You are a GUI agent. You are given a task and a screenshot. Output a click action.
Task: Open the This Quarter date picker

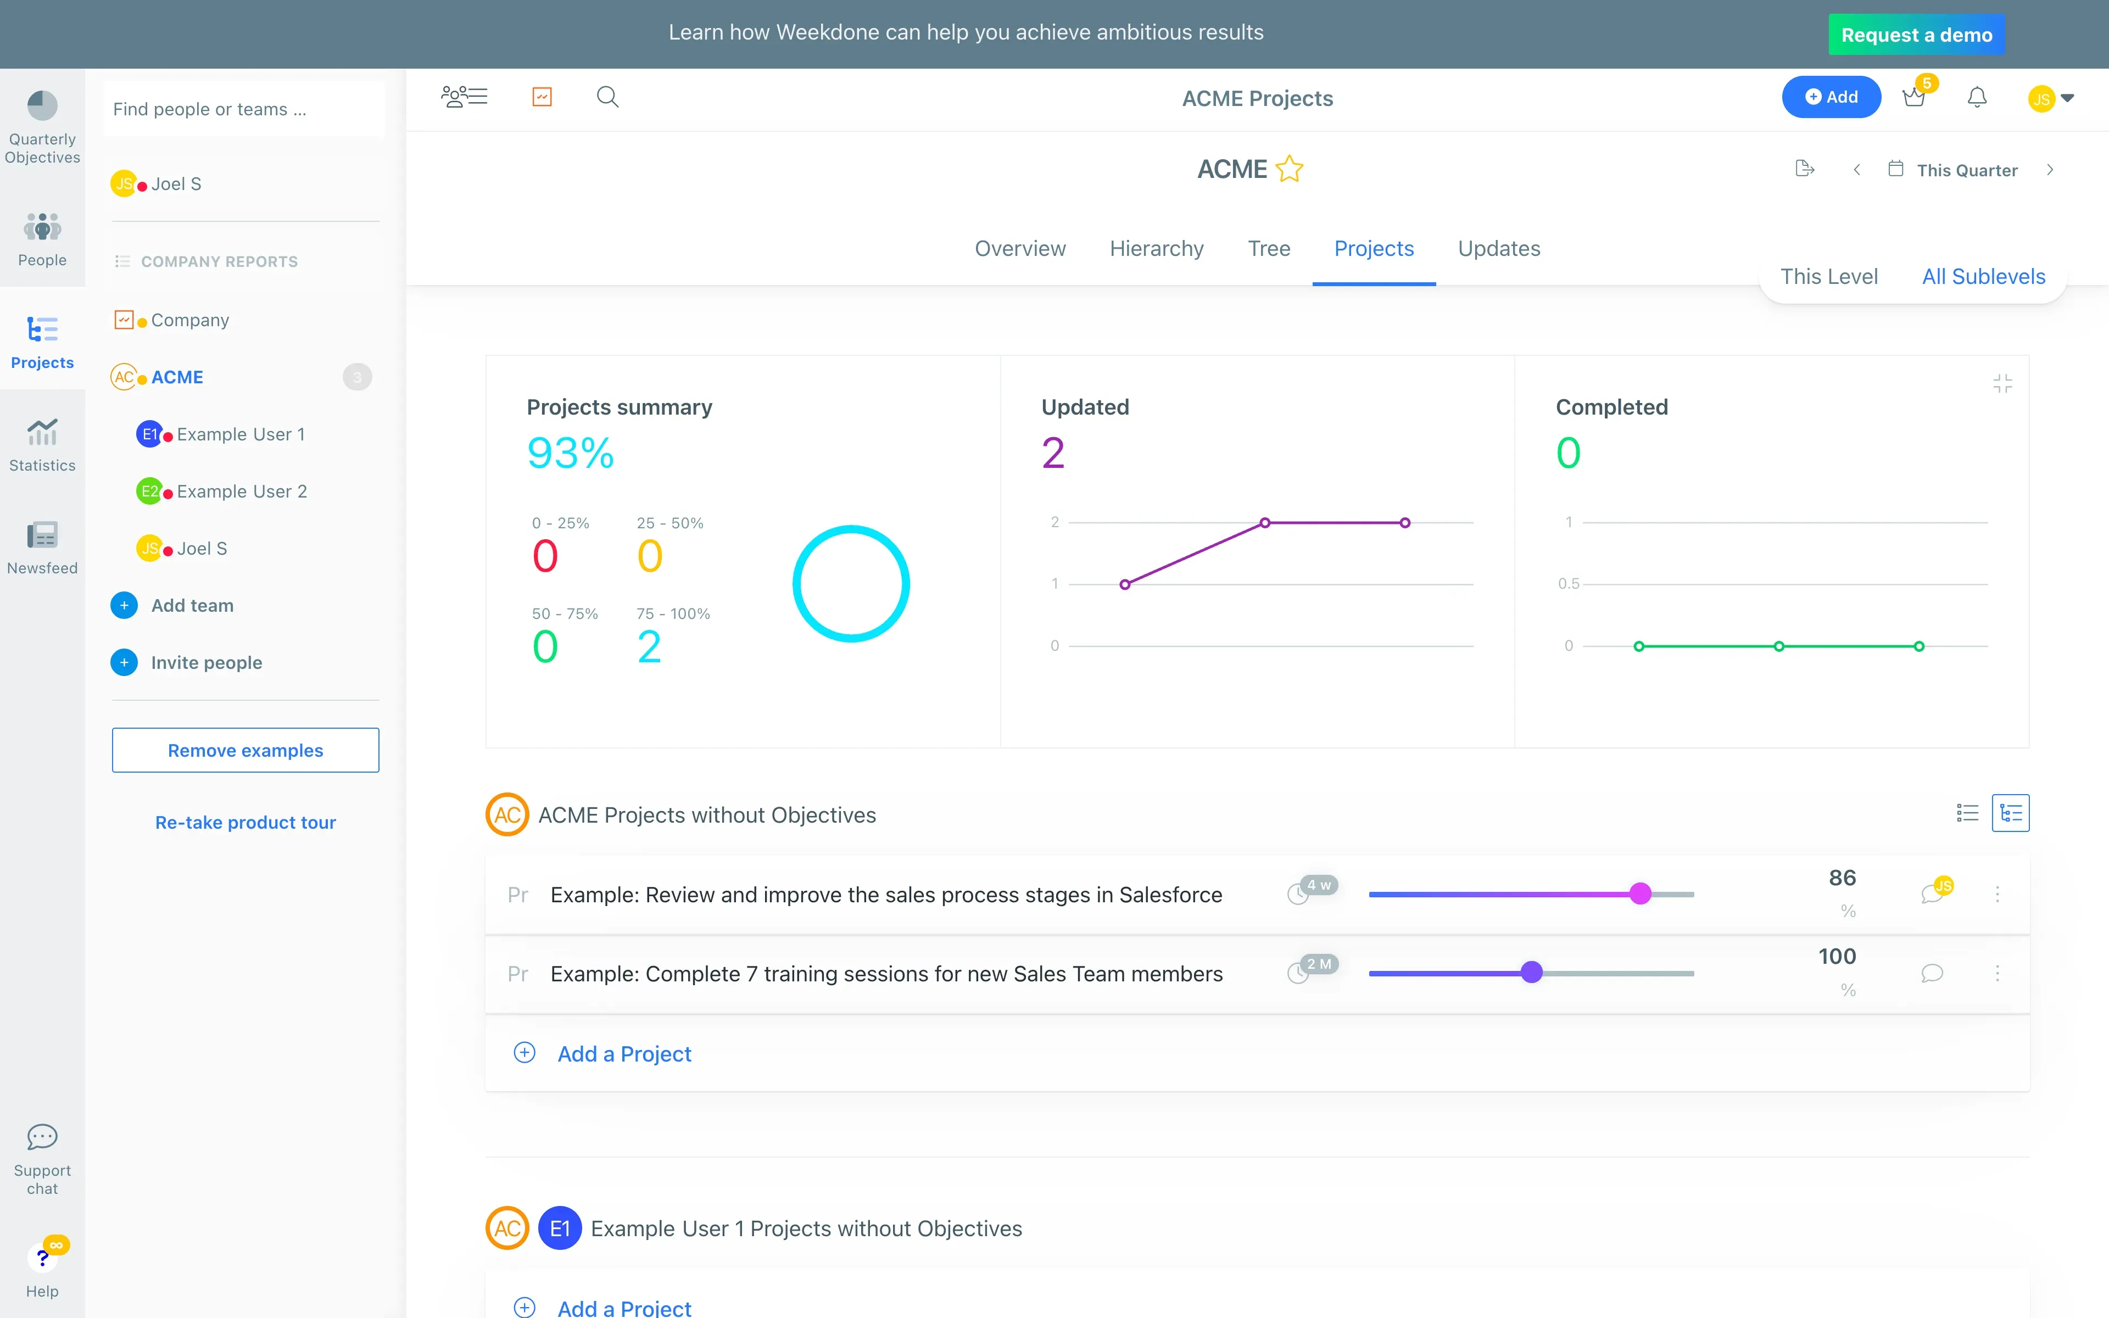(1953, 170)
